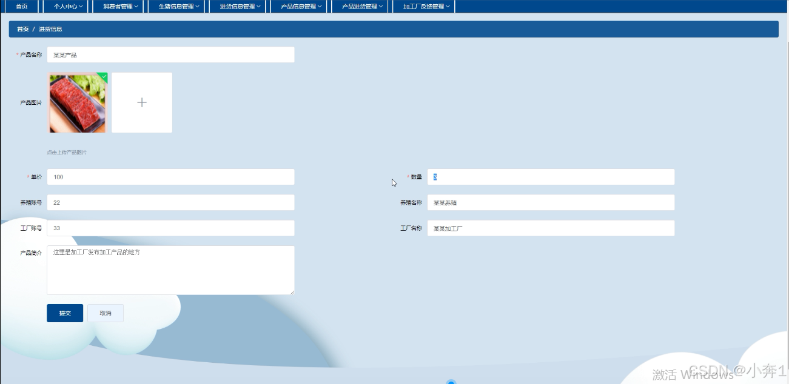This screenshot has width=789, height=384.
Task: Click the 点击上传产品图片 hint text
Action: [x=67, y=153]
